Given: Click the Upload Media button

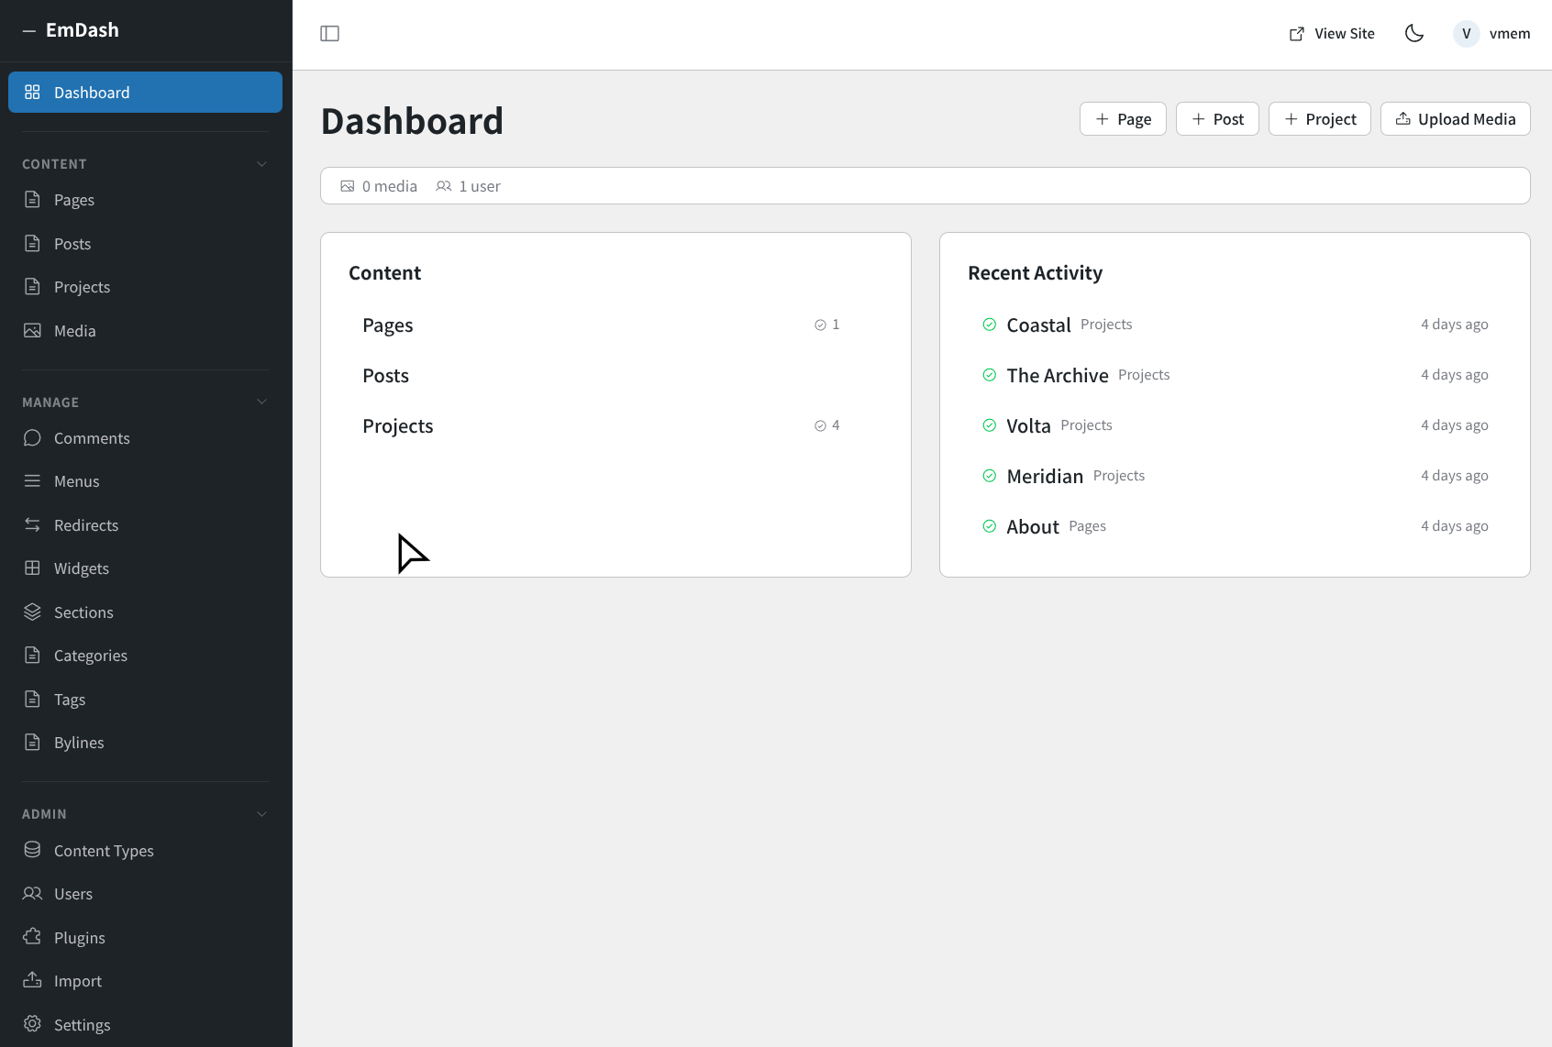Looking at the screenshot, I should 1455,119.
